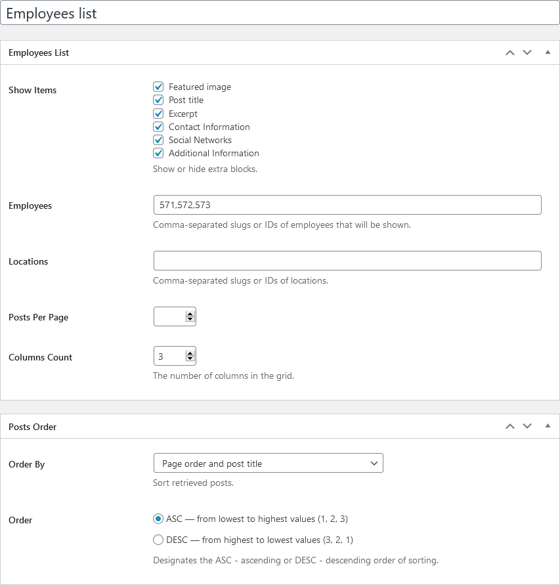Decrease Columns Count with down arrow

[190, 358]
